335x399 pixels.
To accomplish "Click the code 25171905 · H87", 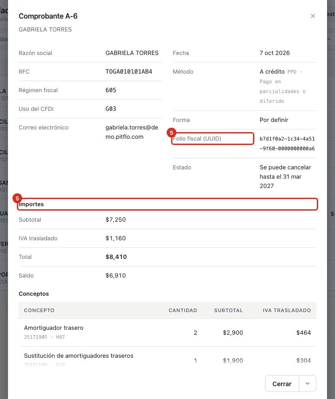I will click(x=44, y=337).
